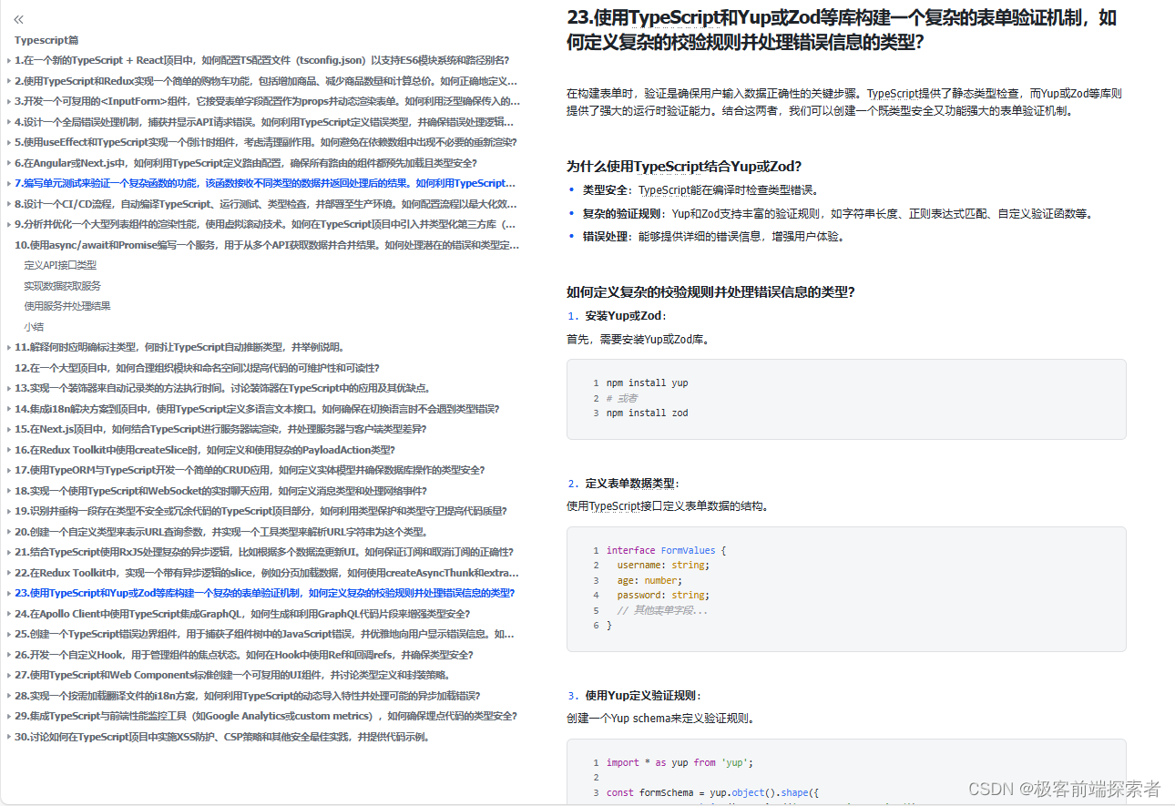This screenshot has height=806, width=1175.
Task: Click the article title for question 23
Action: (842, 29)
